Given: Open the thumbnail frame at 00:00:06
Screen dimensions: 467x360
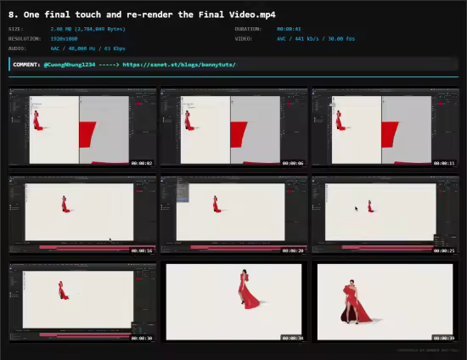Looking at the screenshot, I should click(x=234, y=127).
